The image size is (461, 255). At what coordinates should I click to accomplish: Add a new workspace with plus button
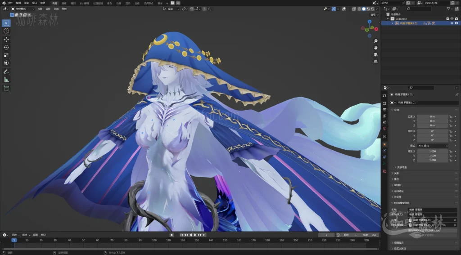[x=167, y=3]
